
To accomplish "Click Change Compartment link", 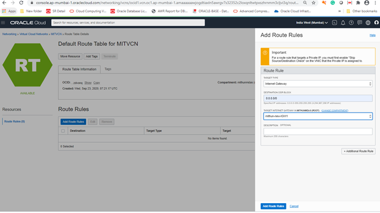I will (x=335, y=111).
